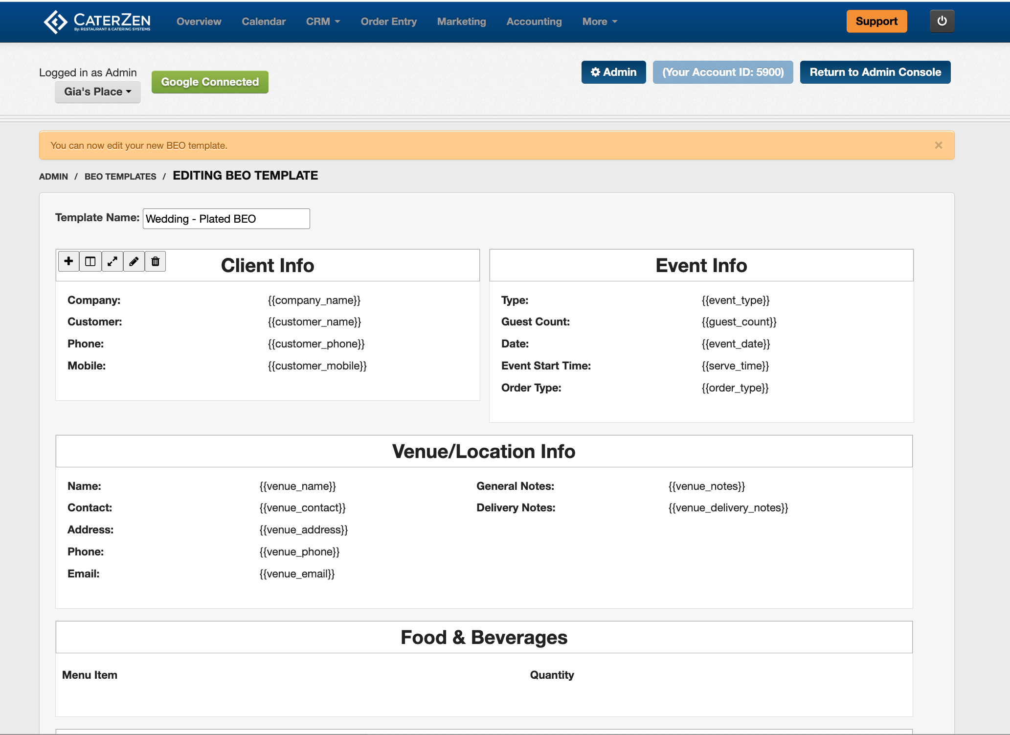The height and width of the screenshot is (735, 1010).
Task: Click Return to Admin Console
Action: click(875, 72)
